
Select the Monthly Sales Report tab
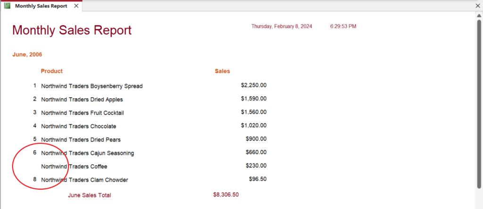click(x=41, y=6)
